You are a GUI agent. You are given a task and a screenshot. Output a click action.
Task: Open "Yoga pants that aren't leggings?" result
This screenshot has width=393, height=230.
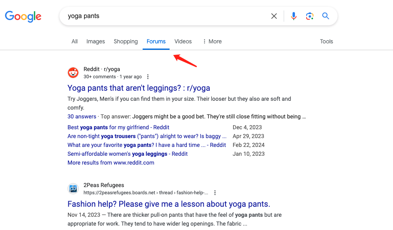tap(139, 88)
